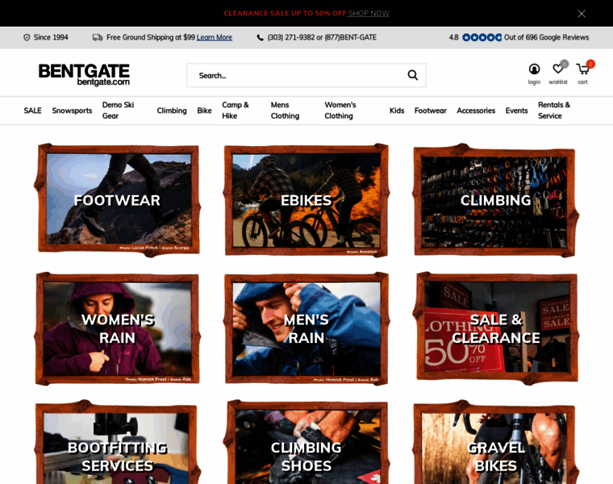Click the Since 1994 shield icon
The height and width of the screenshot is (484, 613).
(27, 38)
